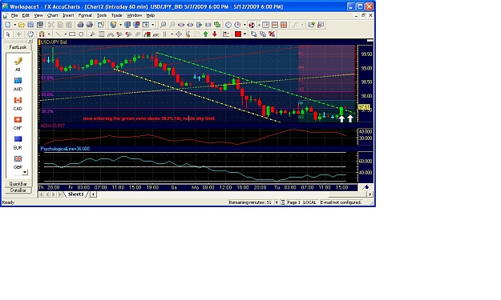Image resolution: width=501 pixels, height=300 pixels.
Task: Open the Insert menu
Action: (x=68, y=15)
